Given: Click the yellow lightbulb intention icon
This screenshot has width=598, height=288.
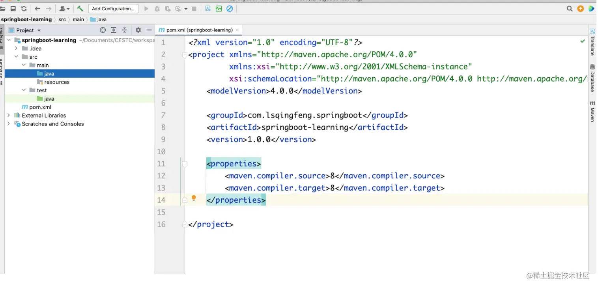Looking at the screenshot, I should click(194, 198).
